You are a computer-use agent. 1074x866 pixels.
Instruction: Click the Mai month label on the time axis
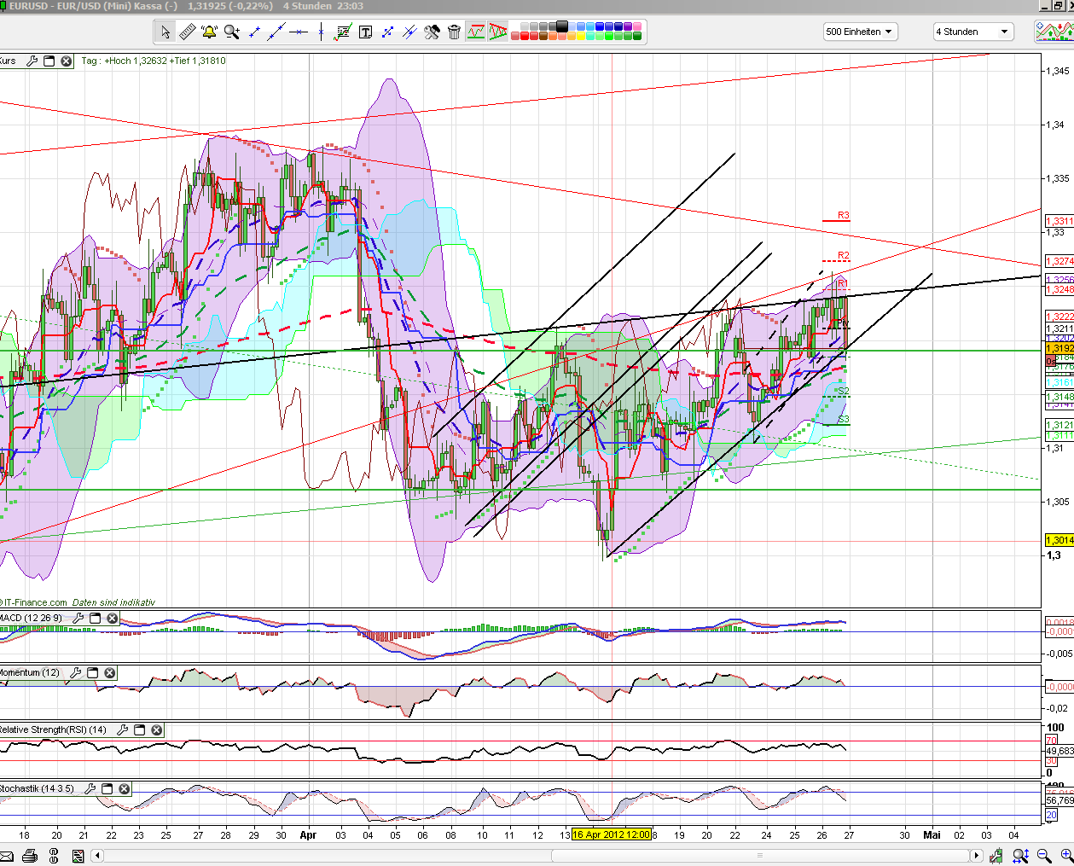pos(932,834)
